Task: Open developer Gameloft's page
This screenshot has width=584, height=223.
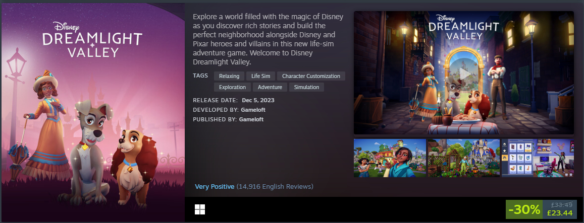Action: [253, 110]
